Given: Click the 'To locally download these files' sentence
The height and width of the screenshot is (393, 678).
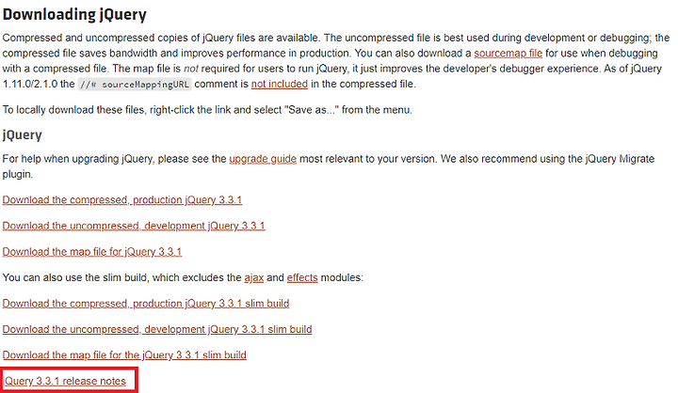Looking at the screenshot, I should tap(207, 110).
